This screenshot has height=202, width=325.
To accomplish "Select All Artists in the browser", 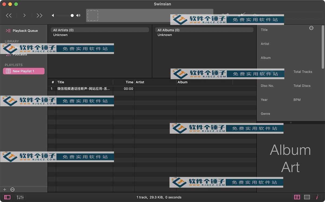I will [100, 30].
